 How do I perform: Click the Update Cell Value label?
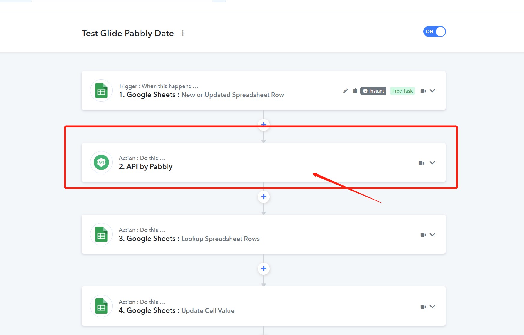coord(208,311)
